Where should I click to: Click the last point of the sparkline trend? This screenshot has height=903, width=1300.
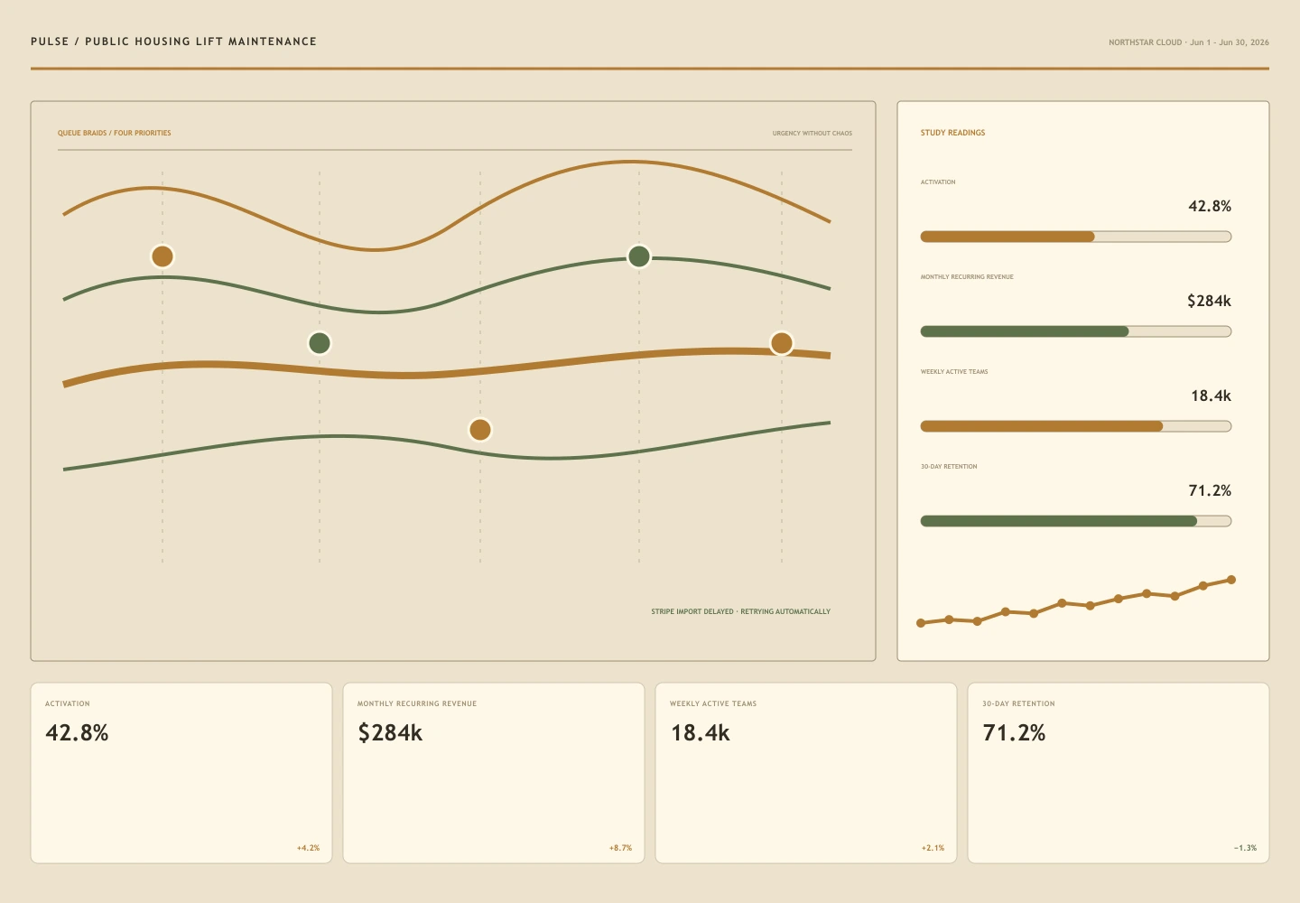click(x=1231, y=580)
